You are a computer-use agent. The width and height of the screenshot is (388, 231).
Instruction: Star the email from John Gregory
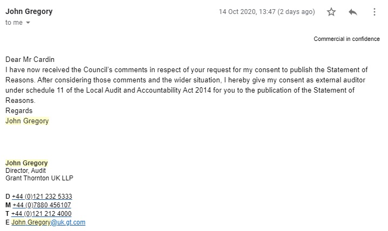point(332,12)
